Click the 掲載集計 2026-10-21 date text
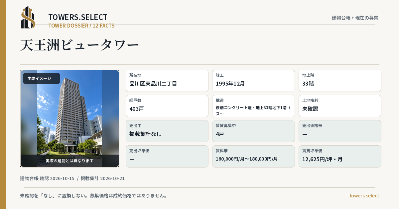The height and width of the screenshot is (209, 399). click(x=103, y=178)
